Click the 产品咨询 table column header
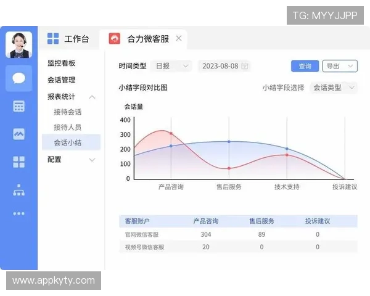Image resolution: width=370 pixels, height=296 pixels. coord(206,221)
